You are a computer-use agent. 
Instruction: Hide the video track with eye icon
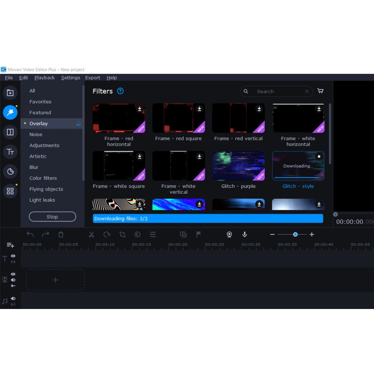[13, 274]
